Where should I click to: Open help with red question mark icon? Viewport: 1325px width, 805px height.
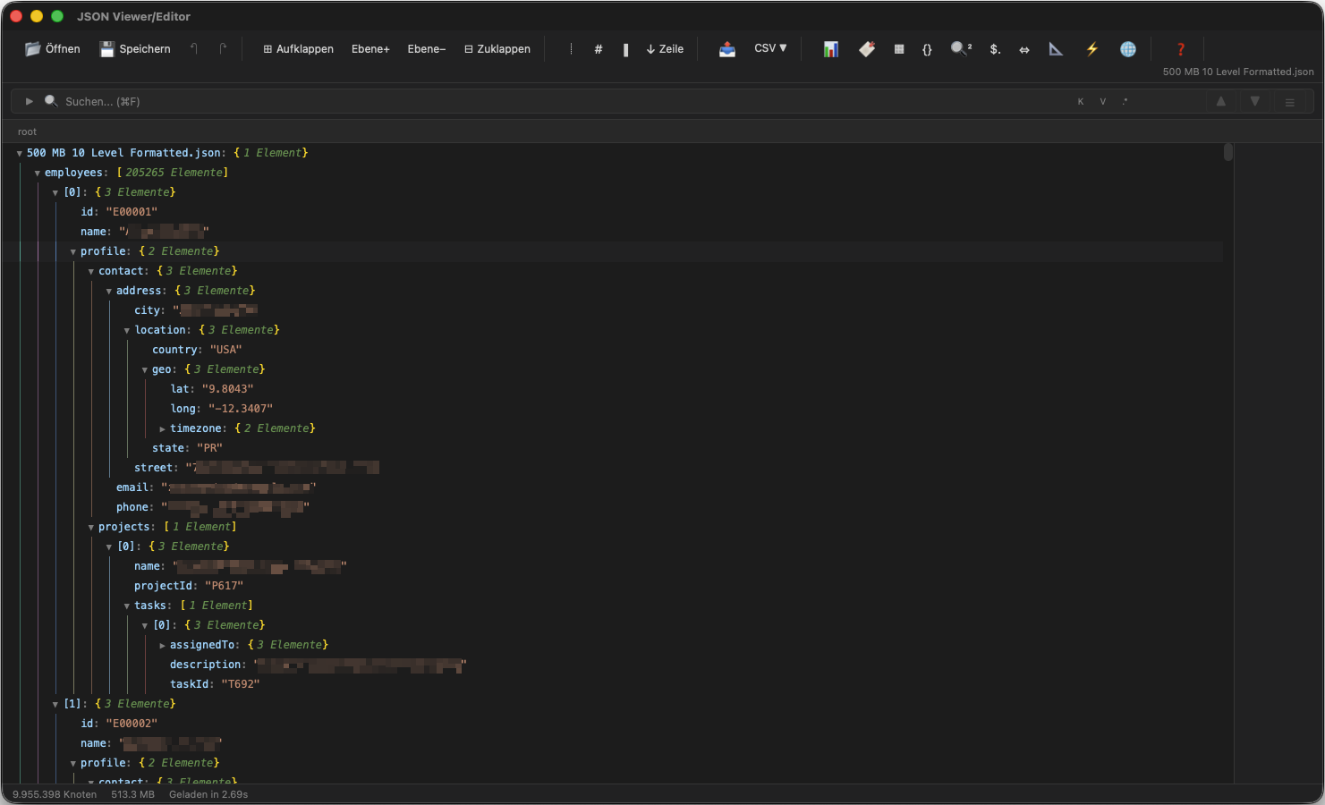click(x=1181, y=49)
